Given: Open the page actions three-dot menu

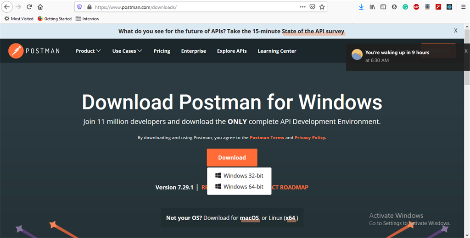Looking at the screenshot, I should coord(303,7).
